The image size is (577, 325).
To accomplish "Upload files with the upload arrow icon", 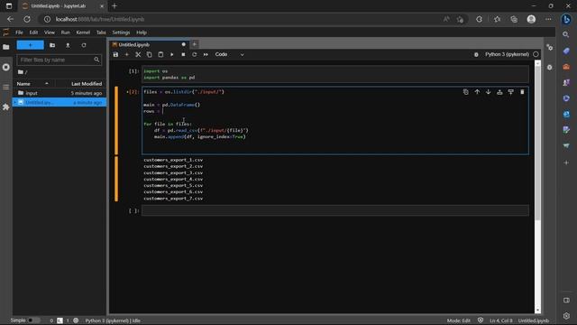I will click(68, 45).
